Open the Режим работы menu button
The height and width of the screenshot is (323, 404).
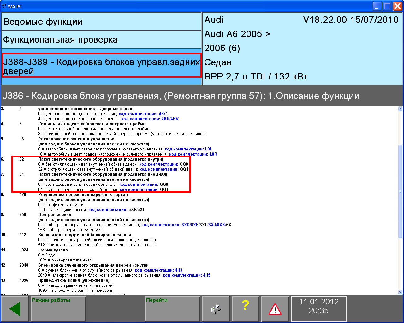pos(58,309)
